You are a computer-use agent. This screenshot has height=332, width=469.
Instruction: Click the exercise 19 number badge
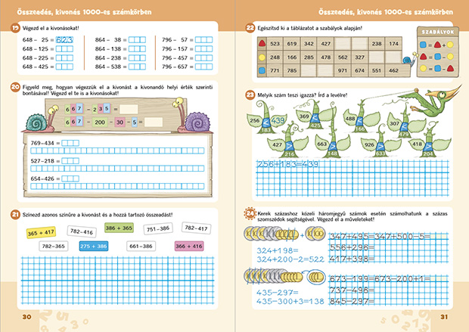click(15, 28)
